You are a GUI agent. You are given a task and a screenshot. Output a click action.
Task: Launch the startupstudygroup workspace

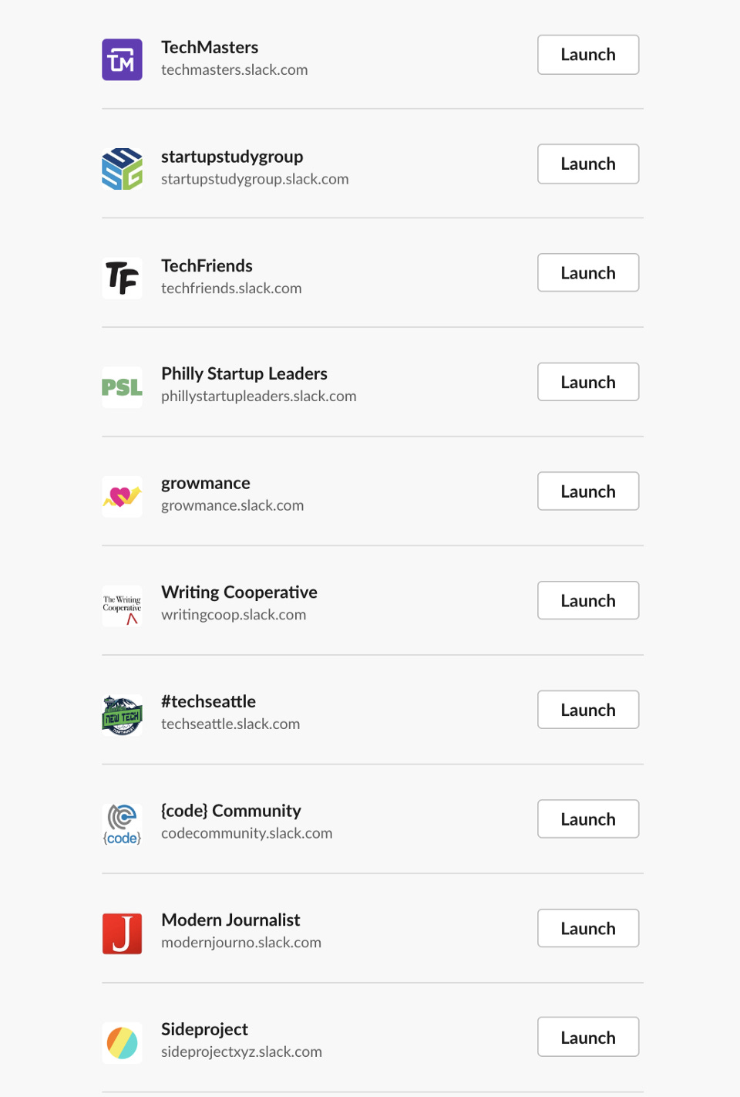[x=588, y=164]
